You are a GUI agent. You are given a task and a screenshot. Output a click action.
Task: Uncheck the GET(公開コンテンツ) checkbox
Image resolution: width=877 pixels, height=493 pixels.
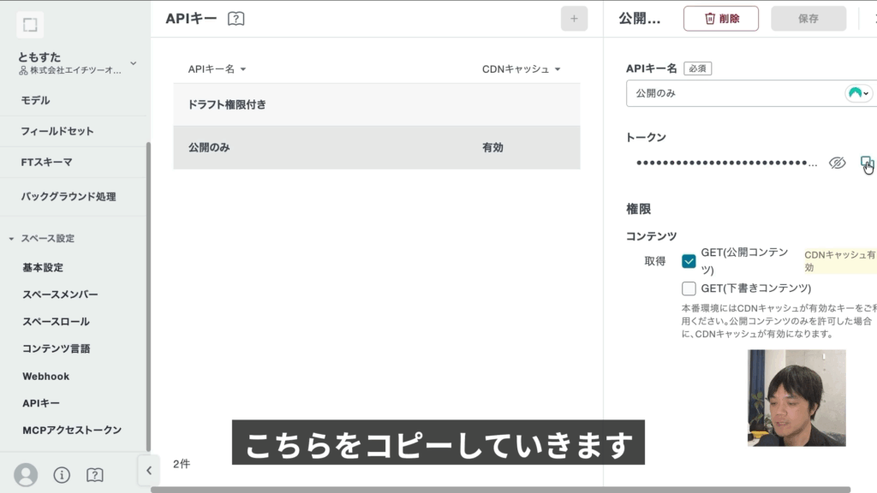[x=689, y=261]
